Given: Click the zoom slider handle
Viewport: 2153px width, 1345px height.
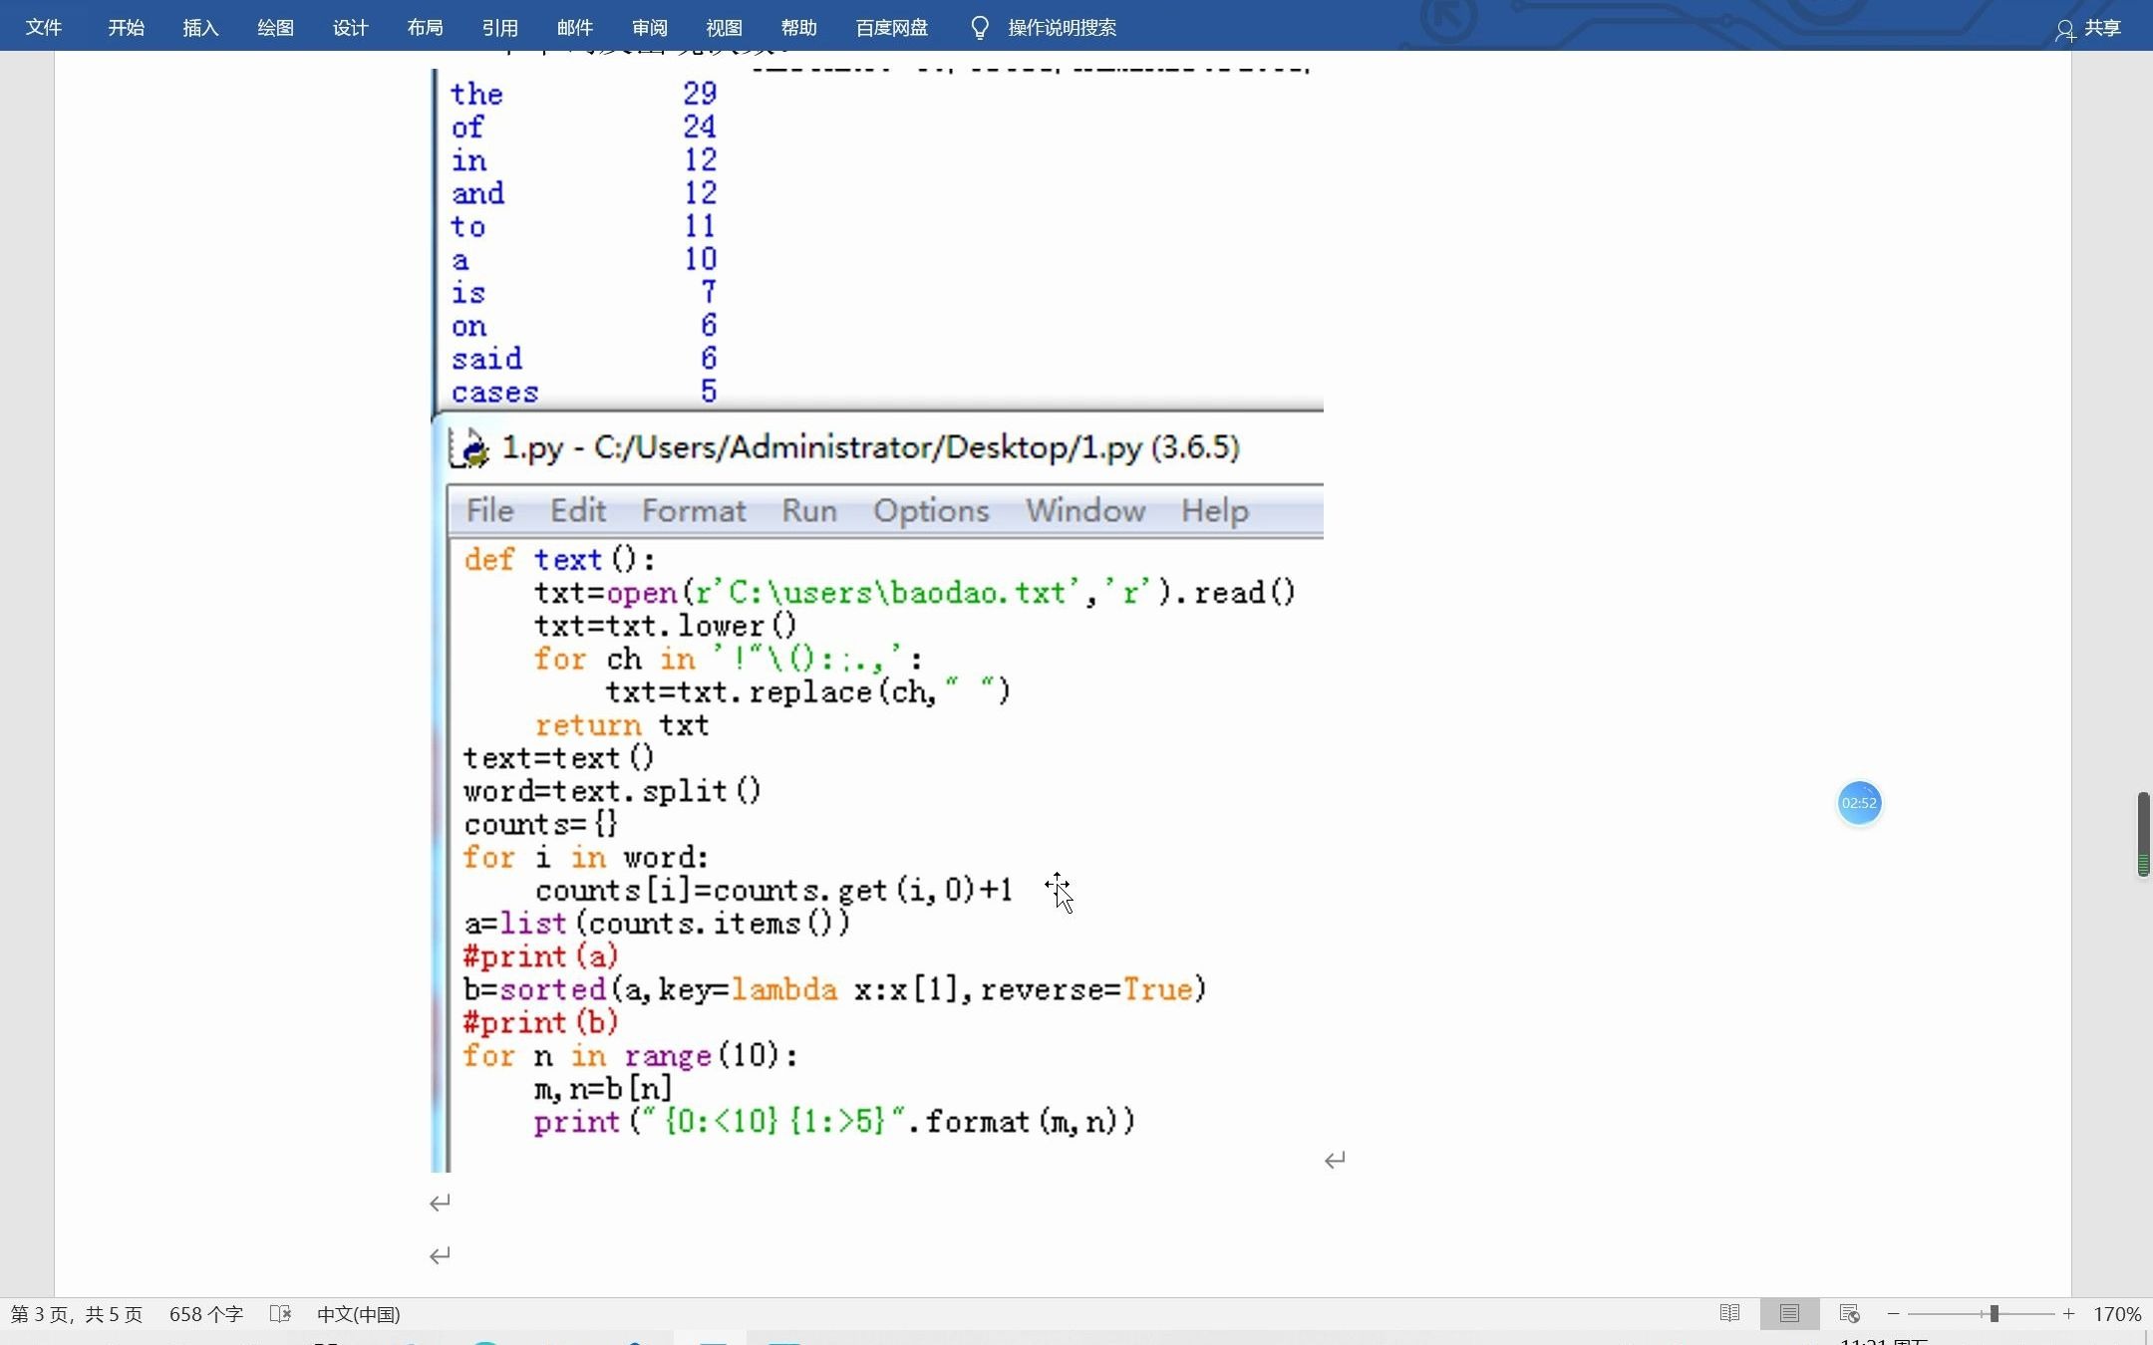Looking at the screenshot, I should [1994, 1314].
